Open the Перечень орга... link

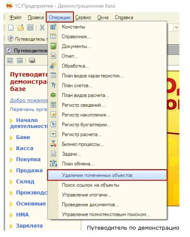[29, 109]
